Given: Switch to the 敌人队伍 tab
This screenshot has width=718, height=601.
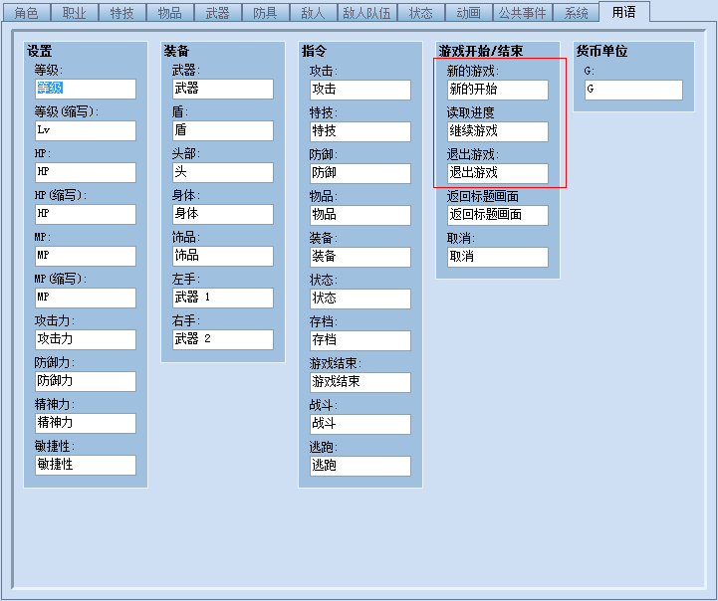Looking at the screenshot, I should point(366,12).
